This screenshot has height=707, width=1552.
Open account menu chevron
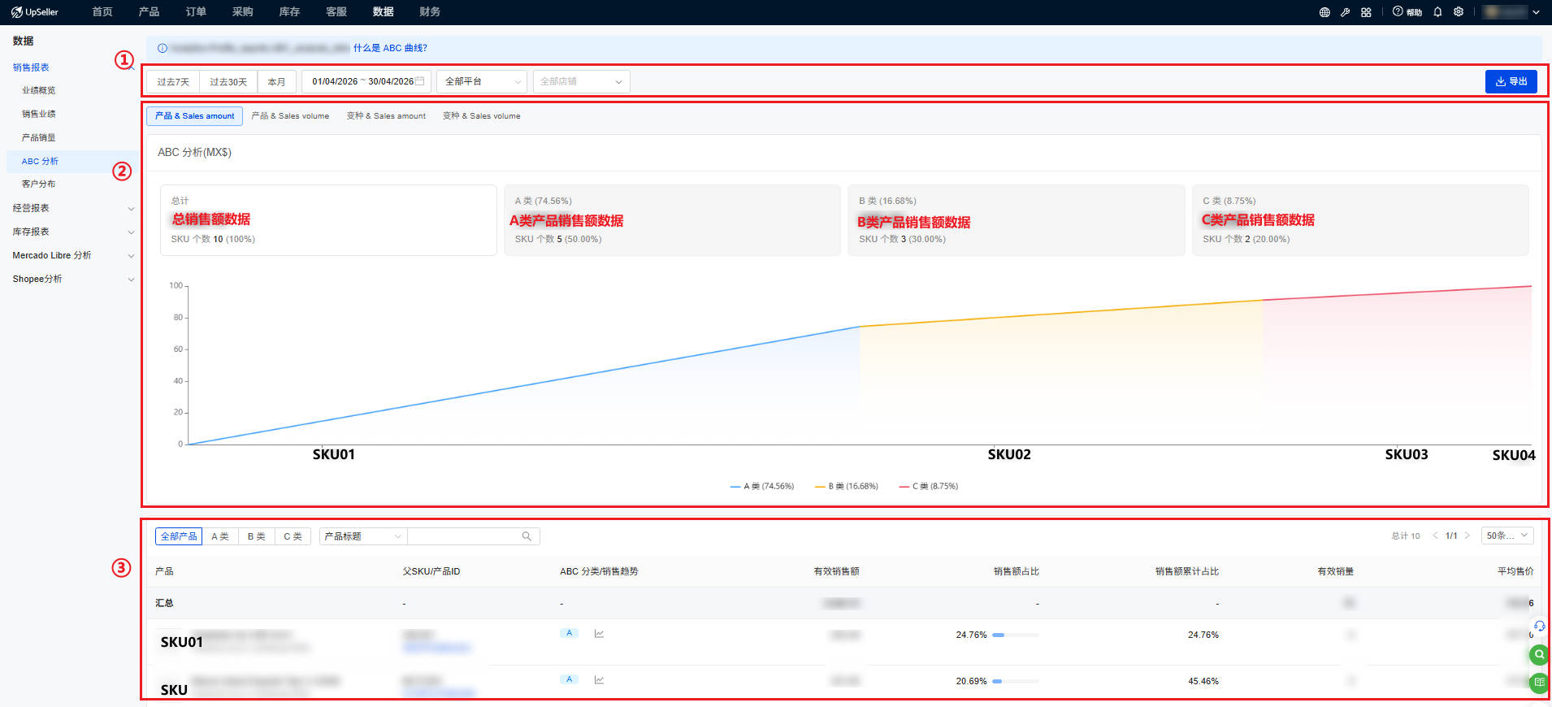click(1536, 12)
